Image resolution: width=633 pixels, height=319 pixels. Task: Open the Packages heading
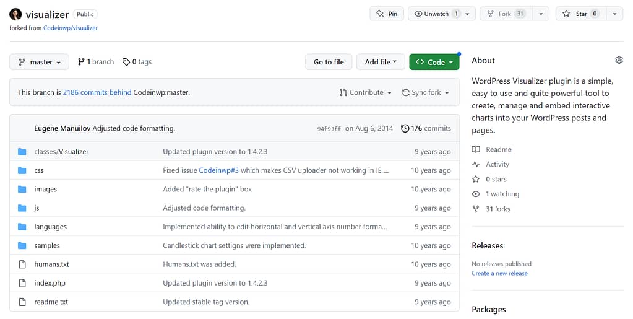pos(489,310)
